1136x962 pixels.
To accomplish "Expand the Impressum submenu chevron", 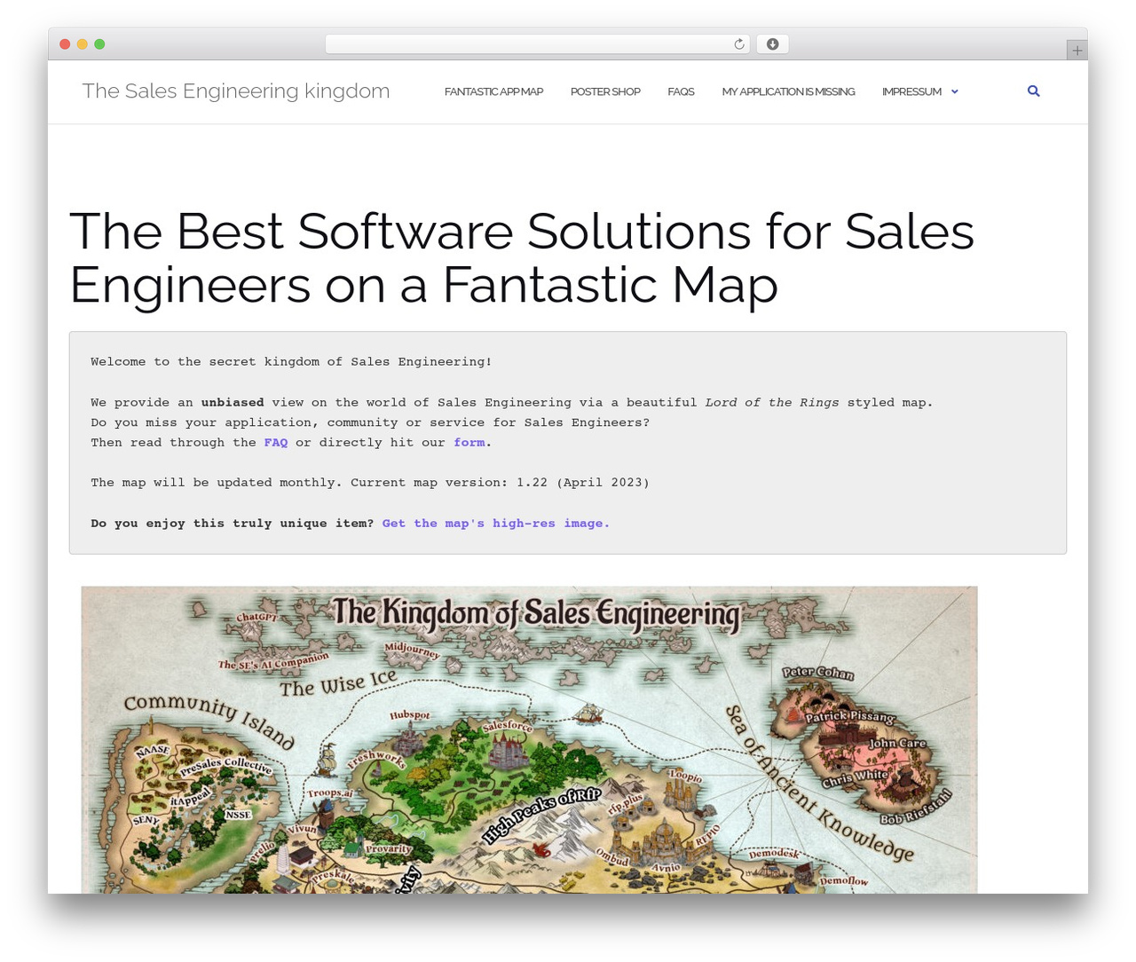I will [x=955, y=91].
